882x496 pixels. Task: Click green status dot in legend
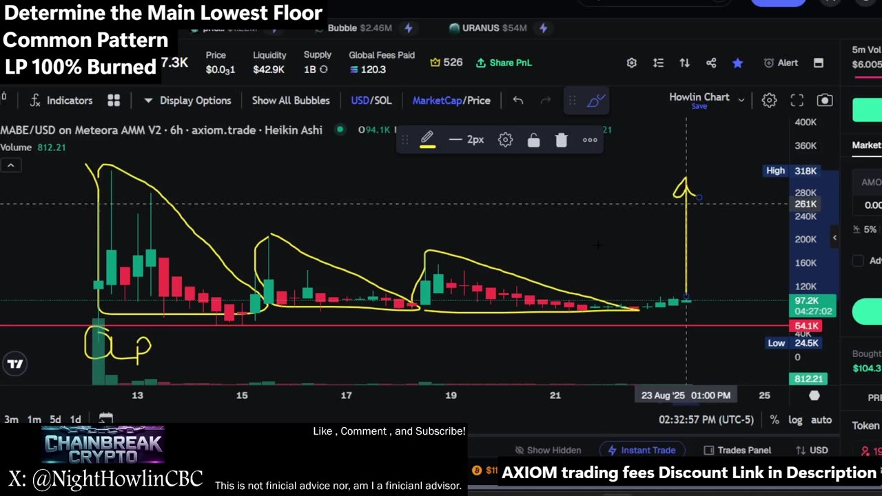click(x=340, y=130)
